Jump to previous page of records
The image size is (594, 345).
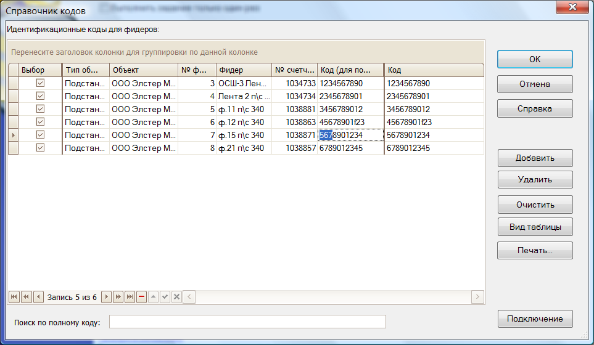(27, 297)
